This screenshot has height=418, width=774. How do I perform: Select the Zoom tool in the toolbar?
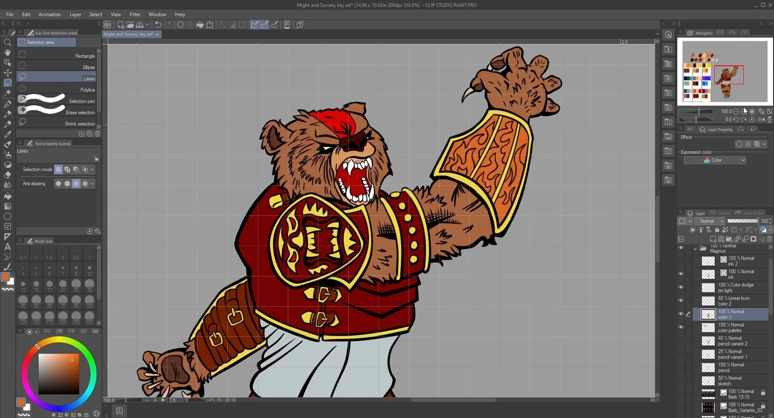tap(8, 42)
